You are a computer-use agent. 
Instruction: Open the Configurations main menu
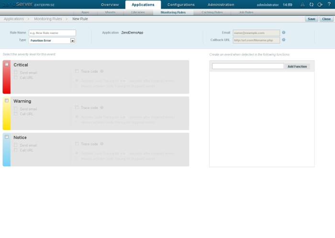(x=180, y=5)
